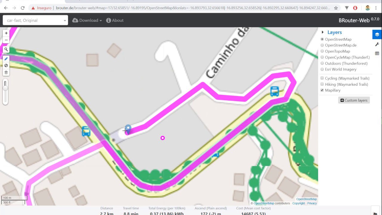
Task: Open the map search magnifier tool
Action: (x=6, y=50)
